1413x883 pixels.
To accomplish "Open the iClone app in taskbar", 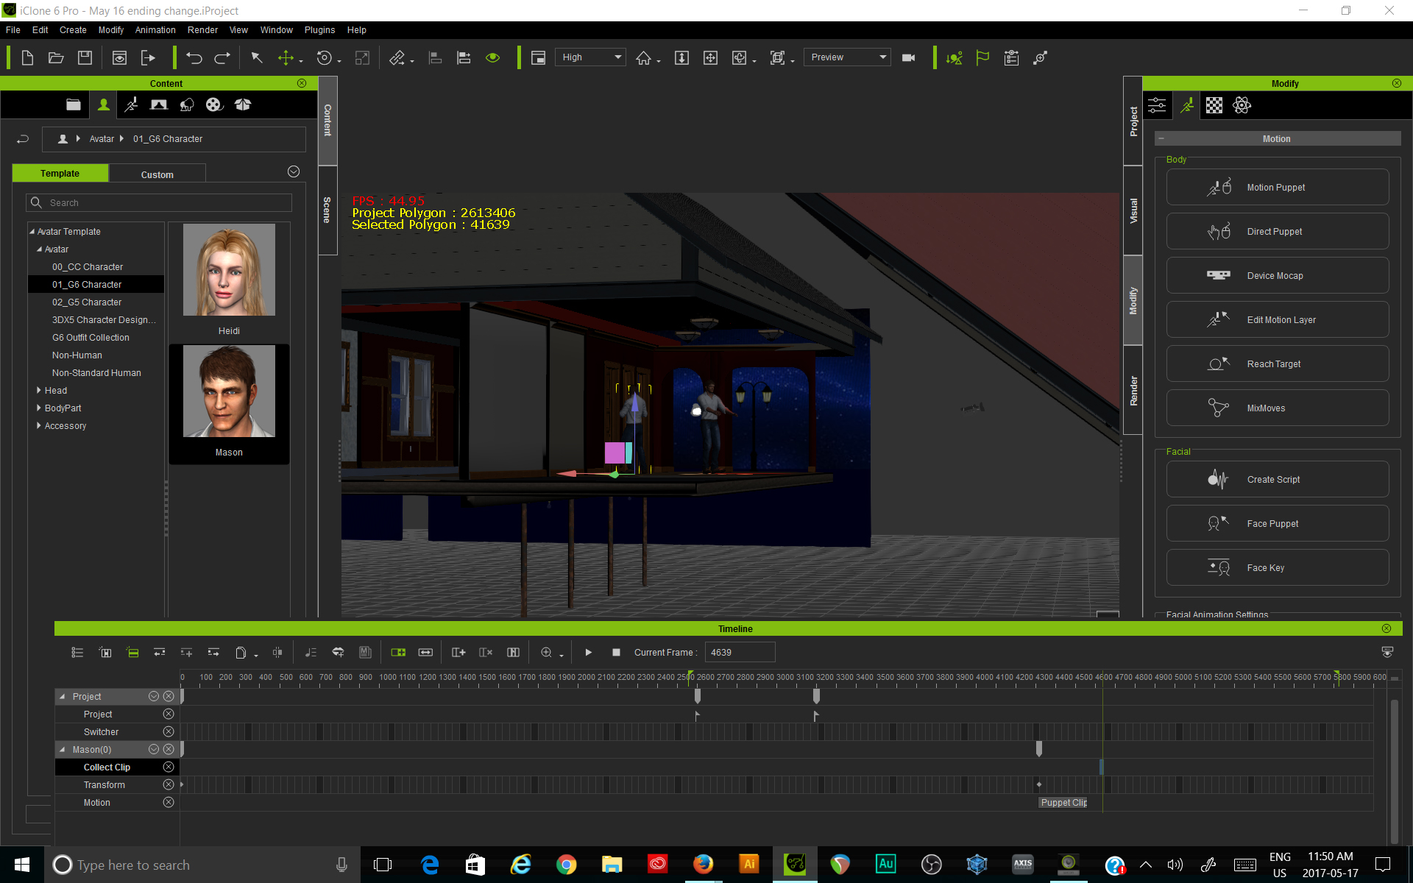I will (795, 864).
